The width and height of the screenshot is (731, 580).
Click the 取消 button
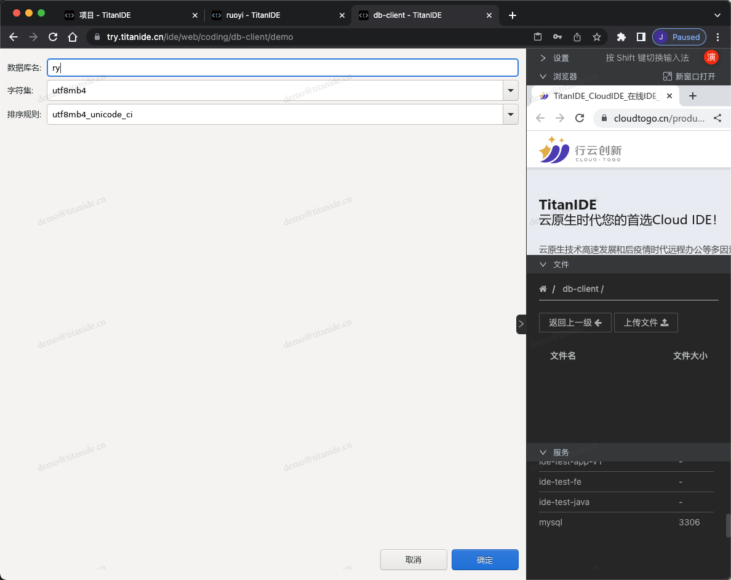point(413,560)
